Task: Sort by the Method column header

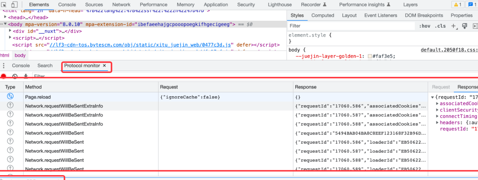Action: click(91, 87)
